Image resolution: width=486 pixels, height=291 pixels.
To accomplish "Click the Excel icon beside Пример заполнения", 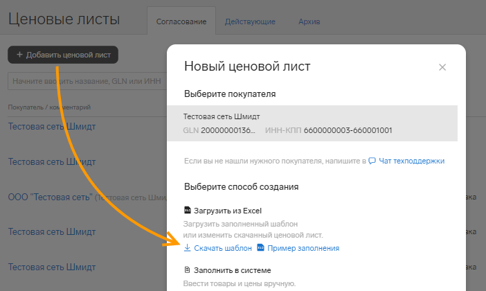I will click(261, 247).
